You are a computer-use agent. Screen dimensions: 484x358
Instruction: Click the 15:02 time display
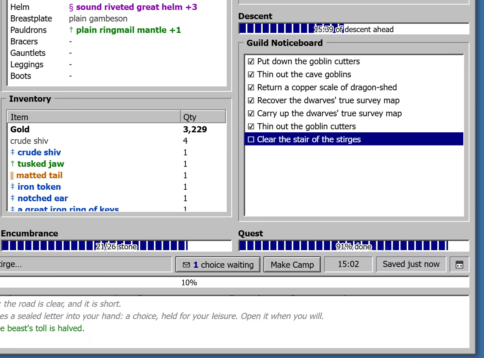tap(348, 264)
